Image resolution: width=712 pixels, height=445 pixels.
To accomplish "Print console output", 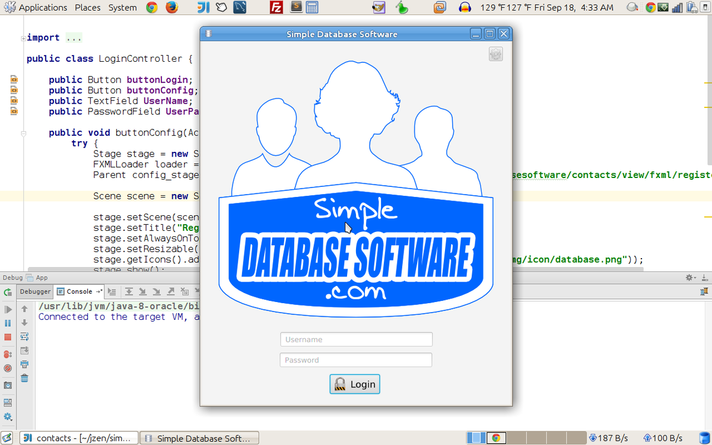I will click(24, 364).
